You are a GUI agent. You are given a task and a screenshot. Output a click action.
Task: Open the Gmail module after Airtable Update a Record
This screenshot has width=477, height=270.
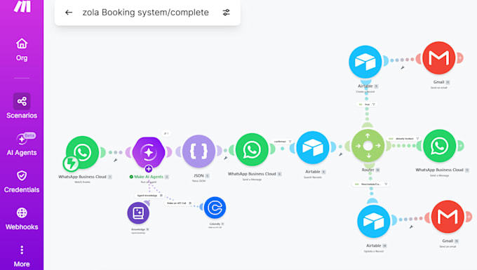pos(448,217)
